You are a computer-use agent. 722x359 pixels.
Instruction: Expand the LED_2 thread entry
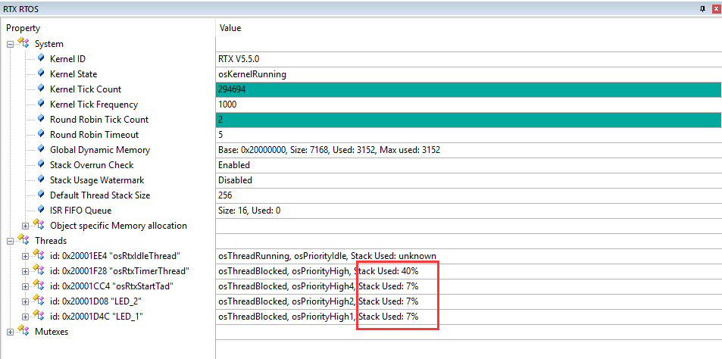point(25,301)
